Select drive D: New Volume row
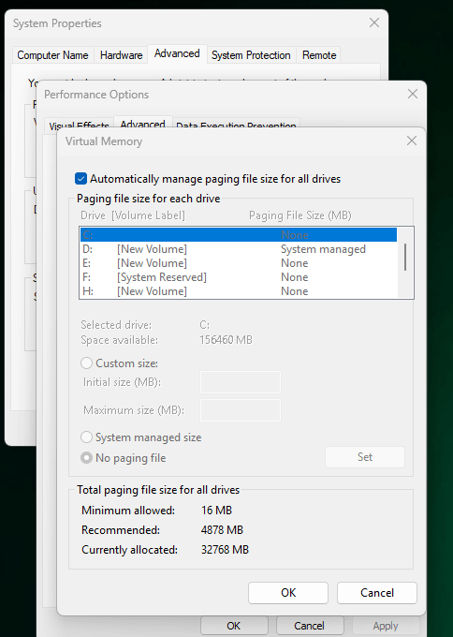Viewport: 453px width, 637px height. click(x=239, y=249)
